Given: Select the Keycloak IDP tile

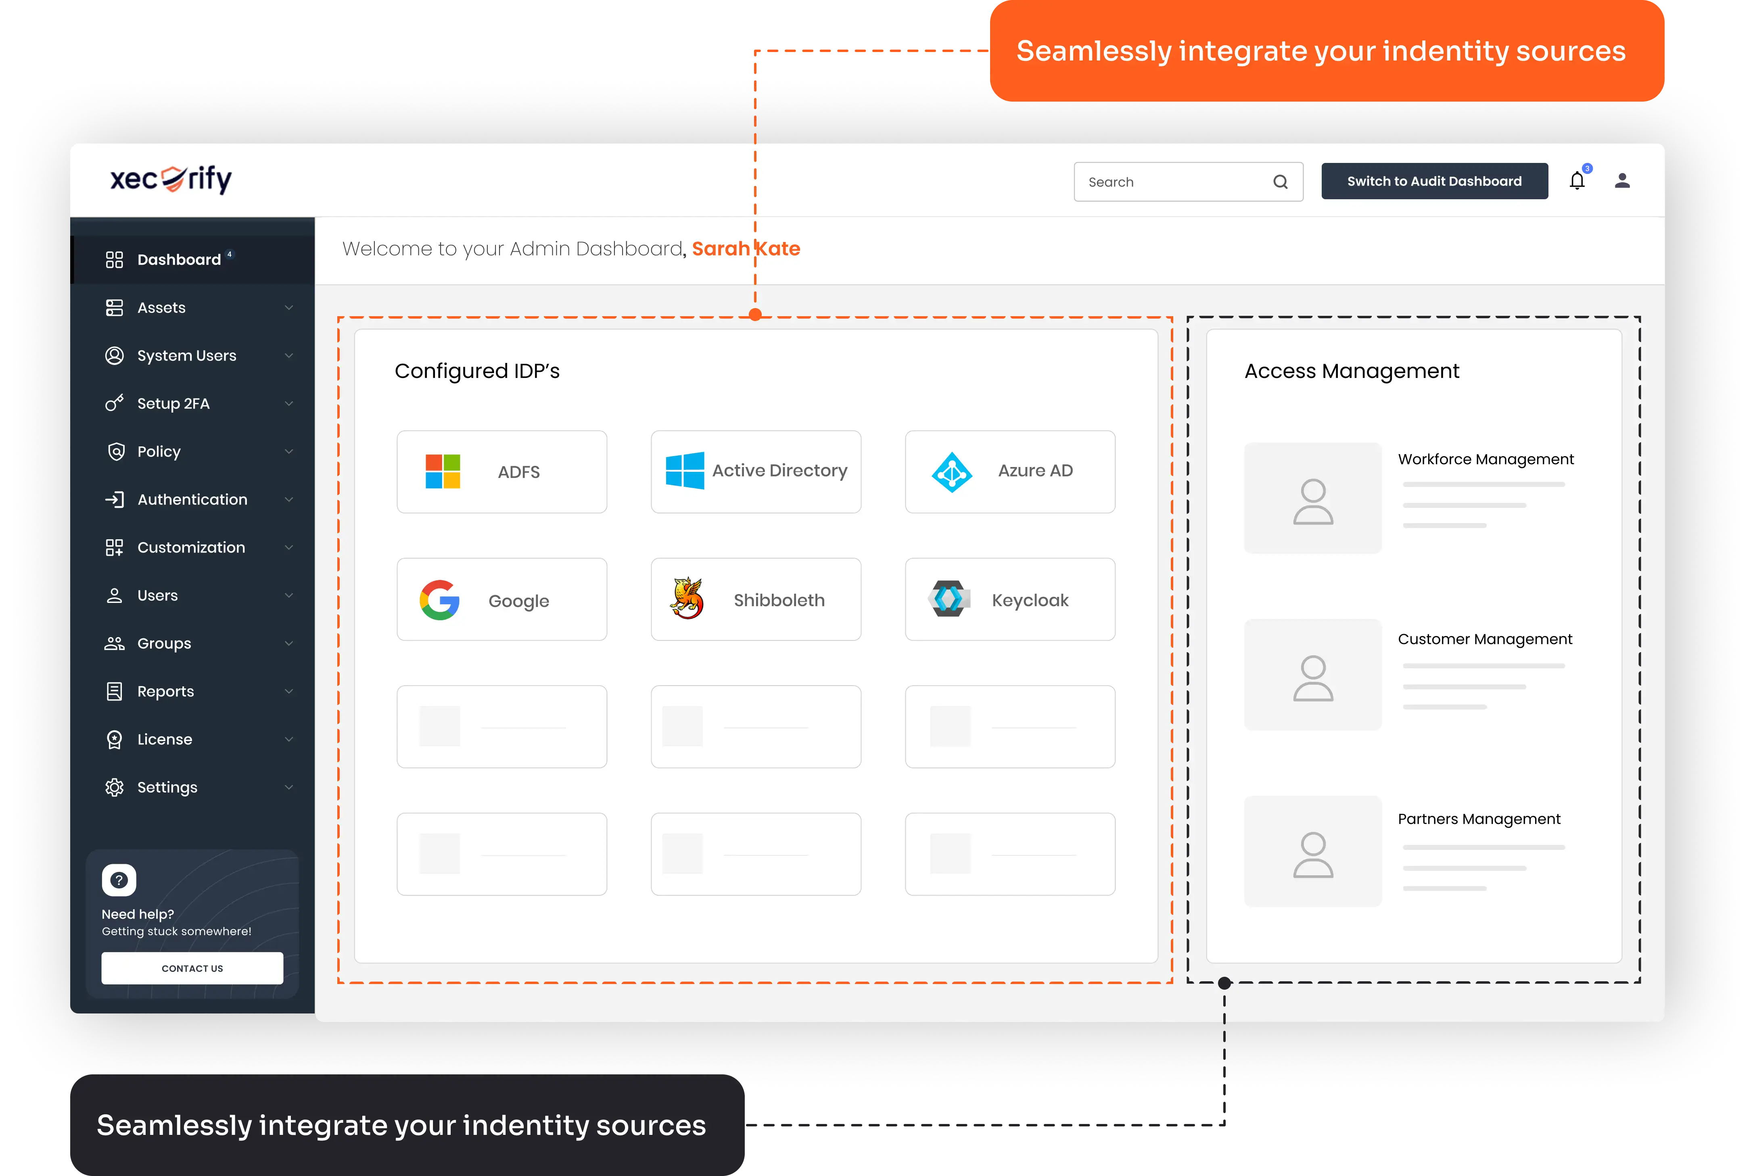Looking at the screenshot, I should [x=1010, y=599].
